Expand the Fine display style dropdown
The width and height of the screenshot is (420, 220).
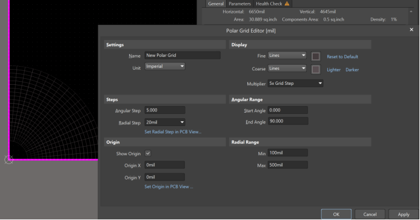coord(287,56)
